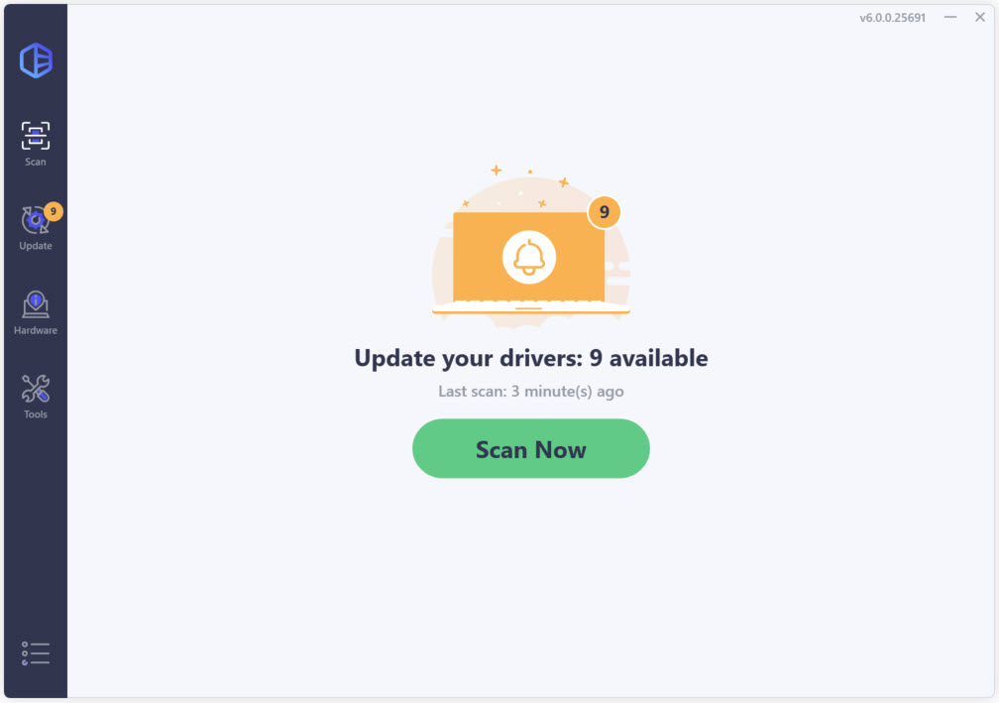The height and width of the screenshot is (703, 999).
Task: Select the Tools label in the sidebar
Action: [x=35, y=414]
